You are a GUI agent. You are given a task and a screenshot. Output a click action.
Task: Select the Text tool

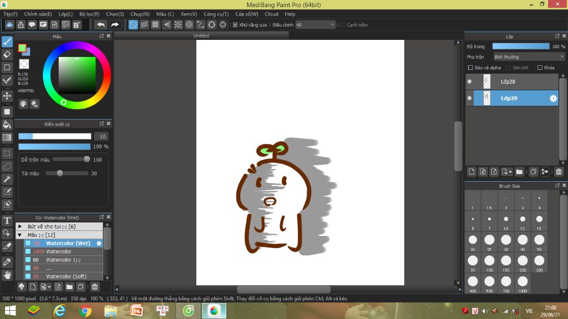coord(7,220)
